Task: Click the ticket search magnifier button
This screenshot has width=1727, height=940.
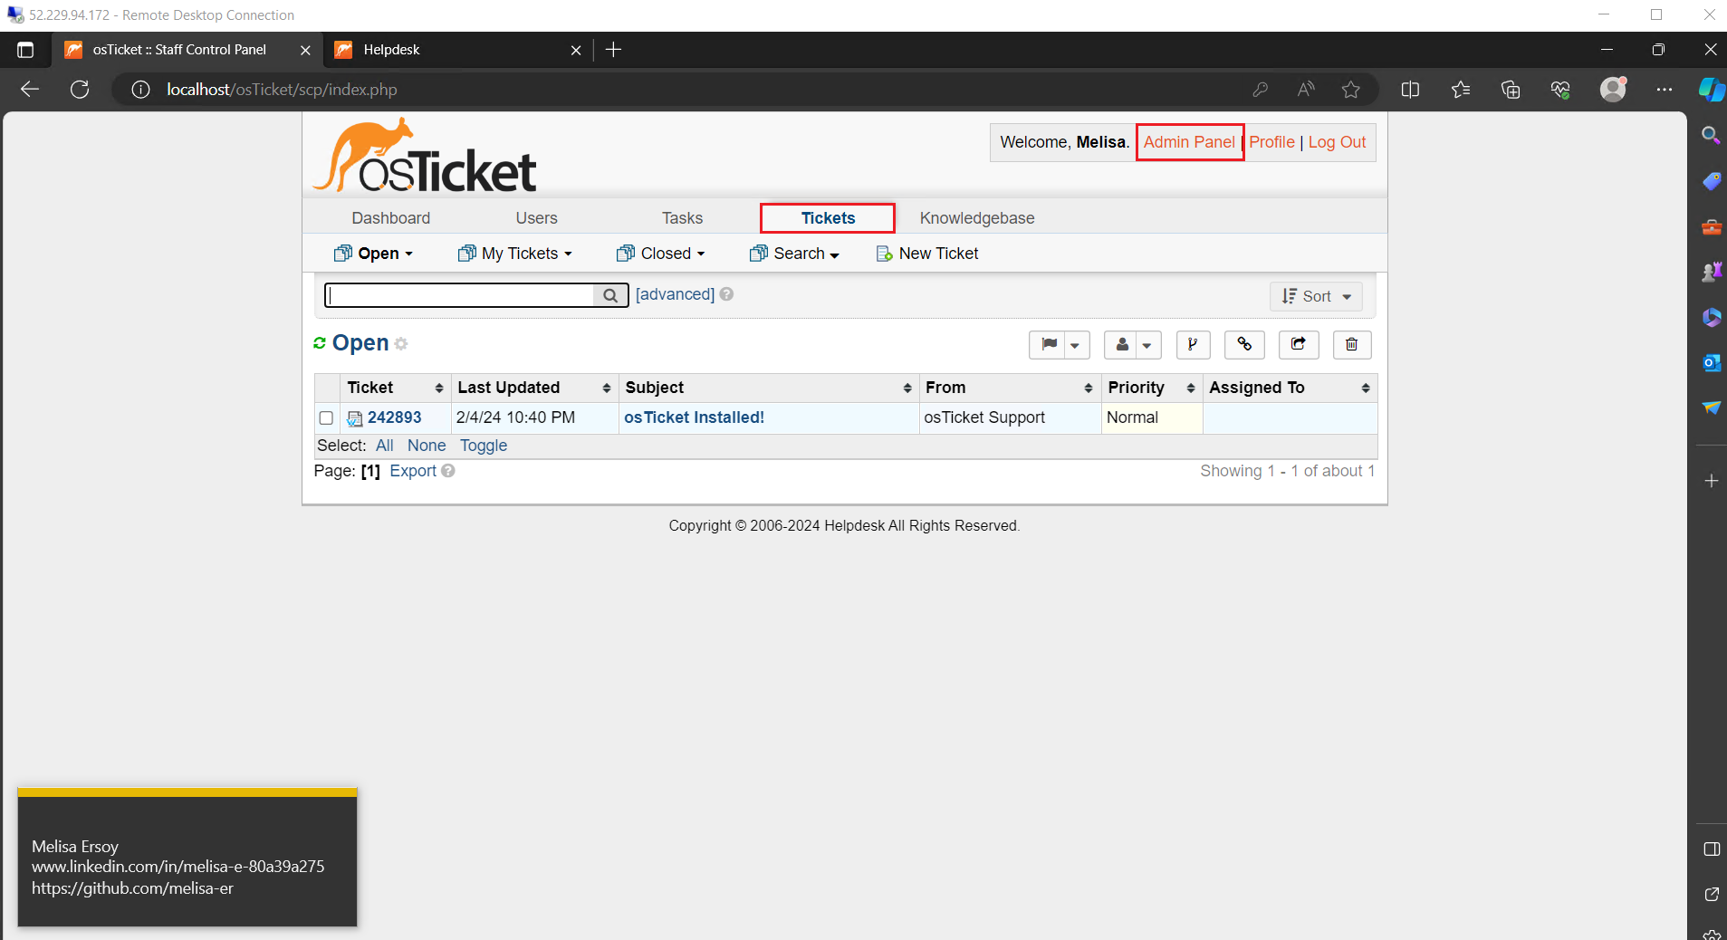Action: (610, 295)
